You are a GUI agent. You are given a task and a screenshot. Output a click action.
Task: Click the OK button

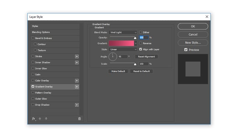click(193, 26)
